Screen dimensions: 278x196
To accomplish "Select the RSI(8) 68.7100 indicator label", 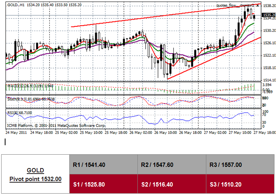I will [20, 113].
